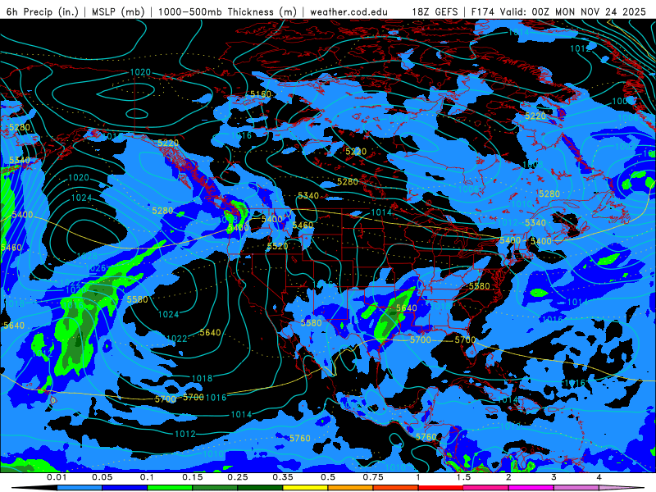Click the '0.5' legend value
This screenshot has width=656, height=492.
(x=328, y=477)
